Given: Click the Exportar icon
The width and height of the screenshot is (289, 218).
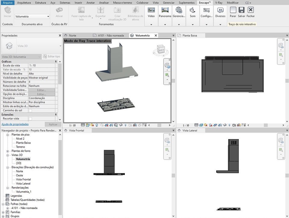Looking at the screenshot, I should pyautogui.click(x=100, y=10).
